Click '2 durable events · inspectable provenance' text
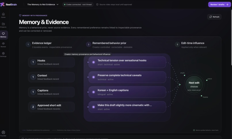The width and height of the screenshot is (232, 139). coord(52,47)
